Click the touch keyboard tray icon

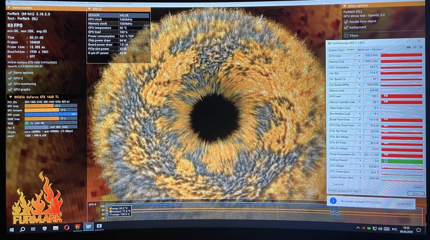(x=387, y=229)
